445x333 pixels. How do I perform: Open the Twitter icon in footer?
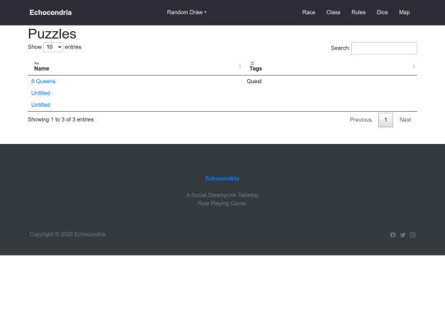(x=403, y=235)
